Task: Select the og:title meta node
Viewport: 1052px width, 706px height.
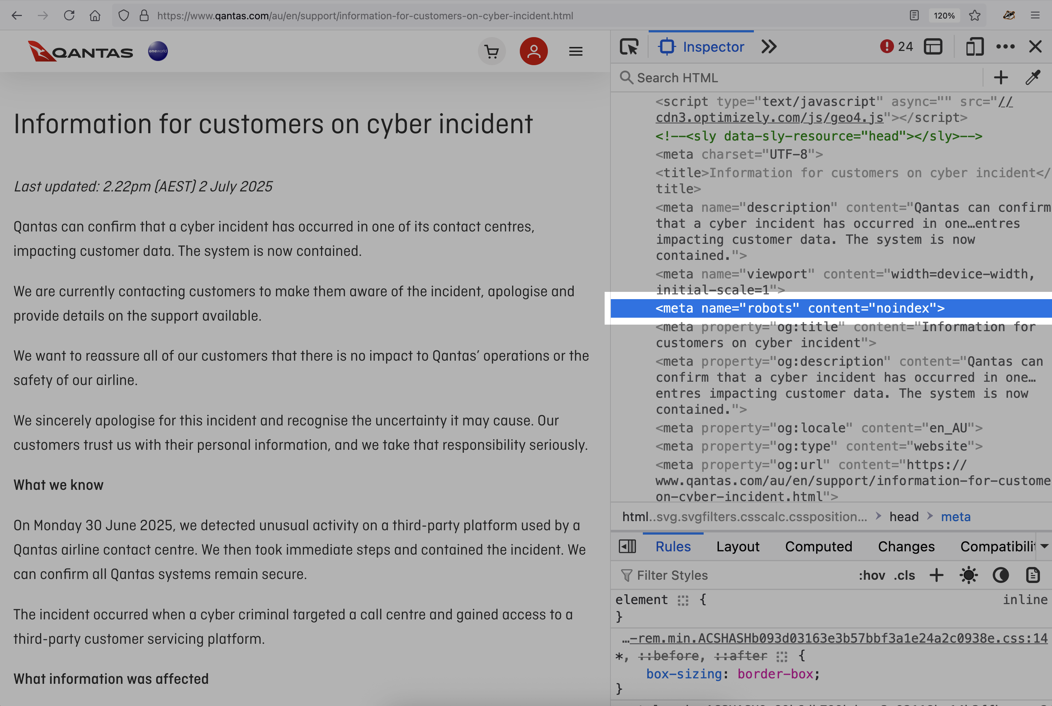Action: click(845, 335)
